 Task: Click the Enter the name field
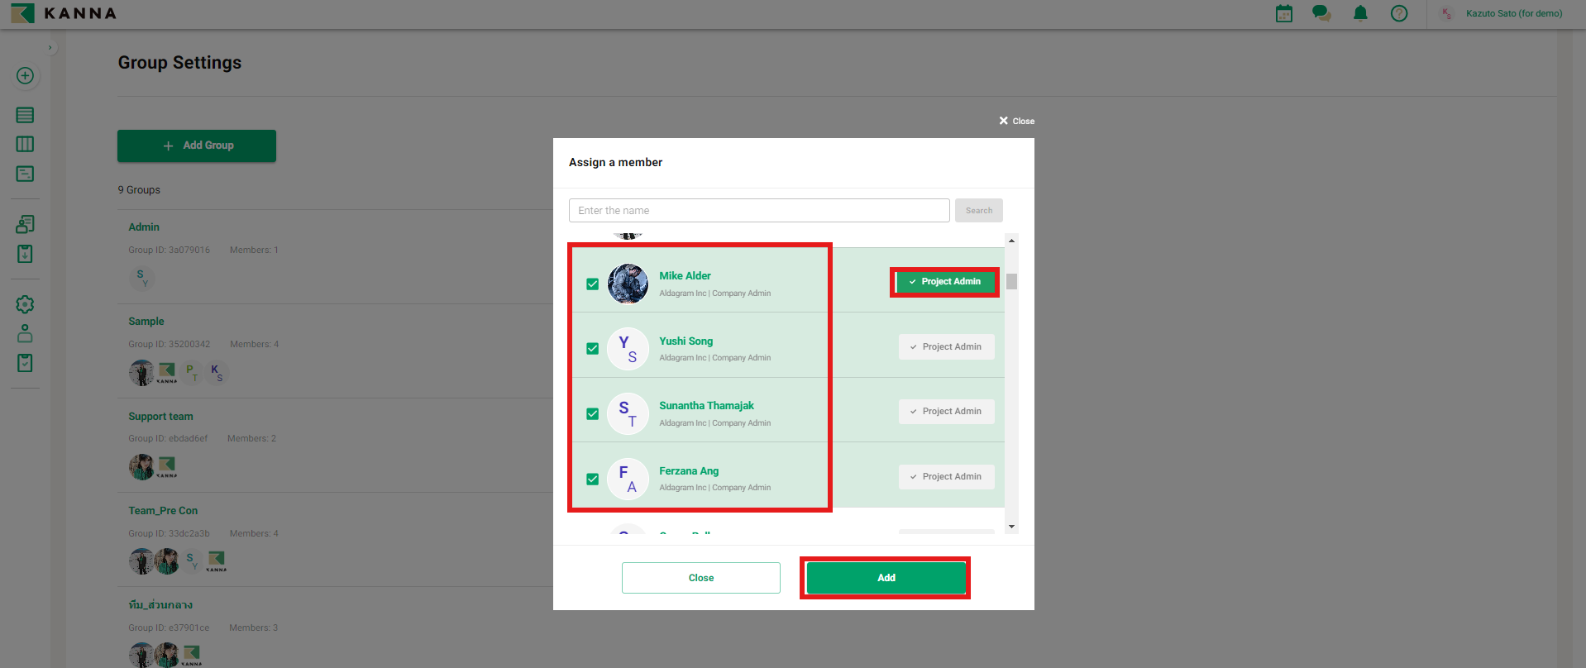(758, 211)
